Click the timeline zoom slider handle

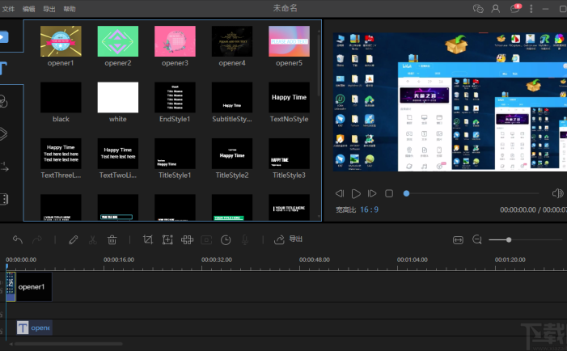(508, 239)
